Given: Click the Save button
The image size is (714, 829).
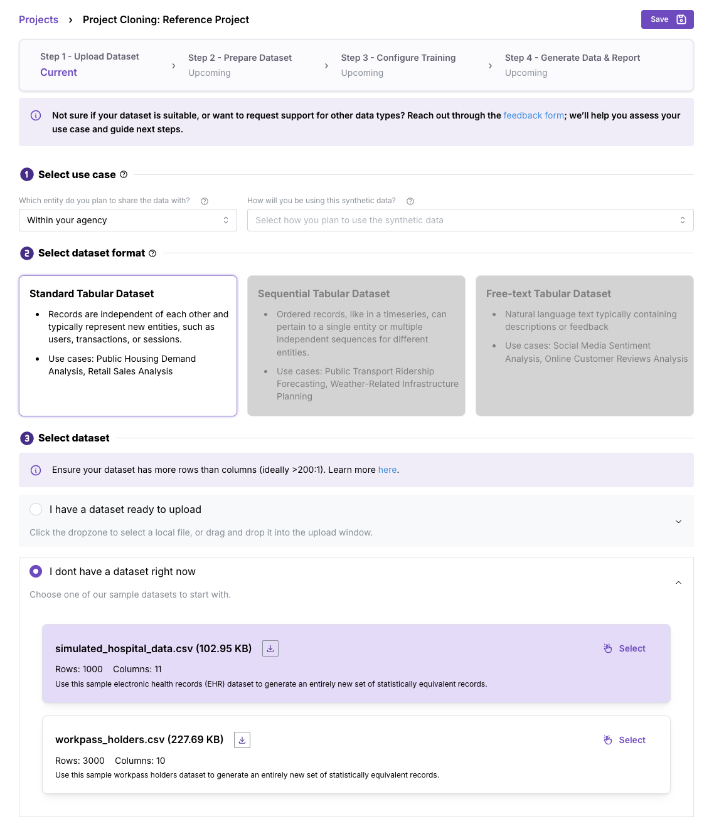Looking at the screenshot, I should click(x=668, y=19).
